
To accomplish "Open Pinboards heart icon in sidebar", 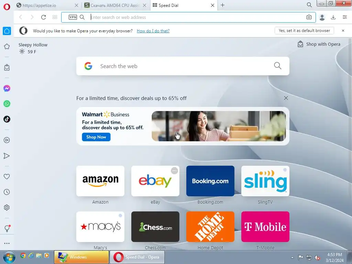I will pos(7,177).
